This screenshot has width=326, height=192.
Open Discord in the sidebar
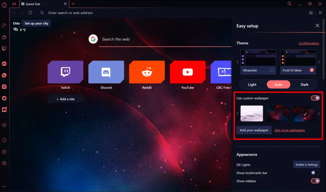[4, 109]
